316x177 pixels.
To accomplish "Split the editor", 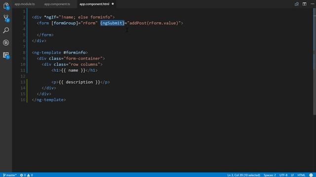I will tap(304, 4).
